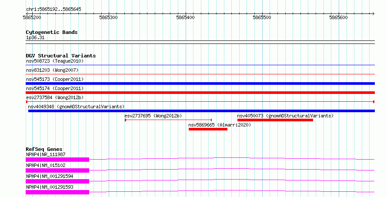Click the 5865400 ruler position label
The image size is (387, 197).
coord(185,17)
